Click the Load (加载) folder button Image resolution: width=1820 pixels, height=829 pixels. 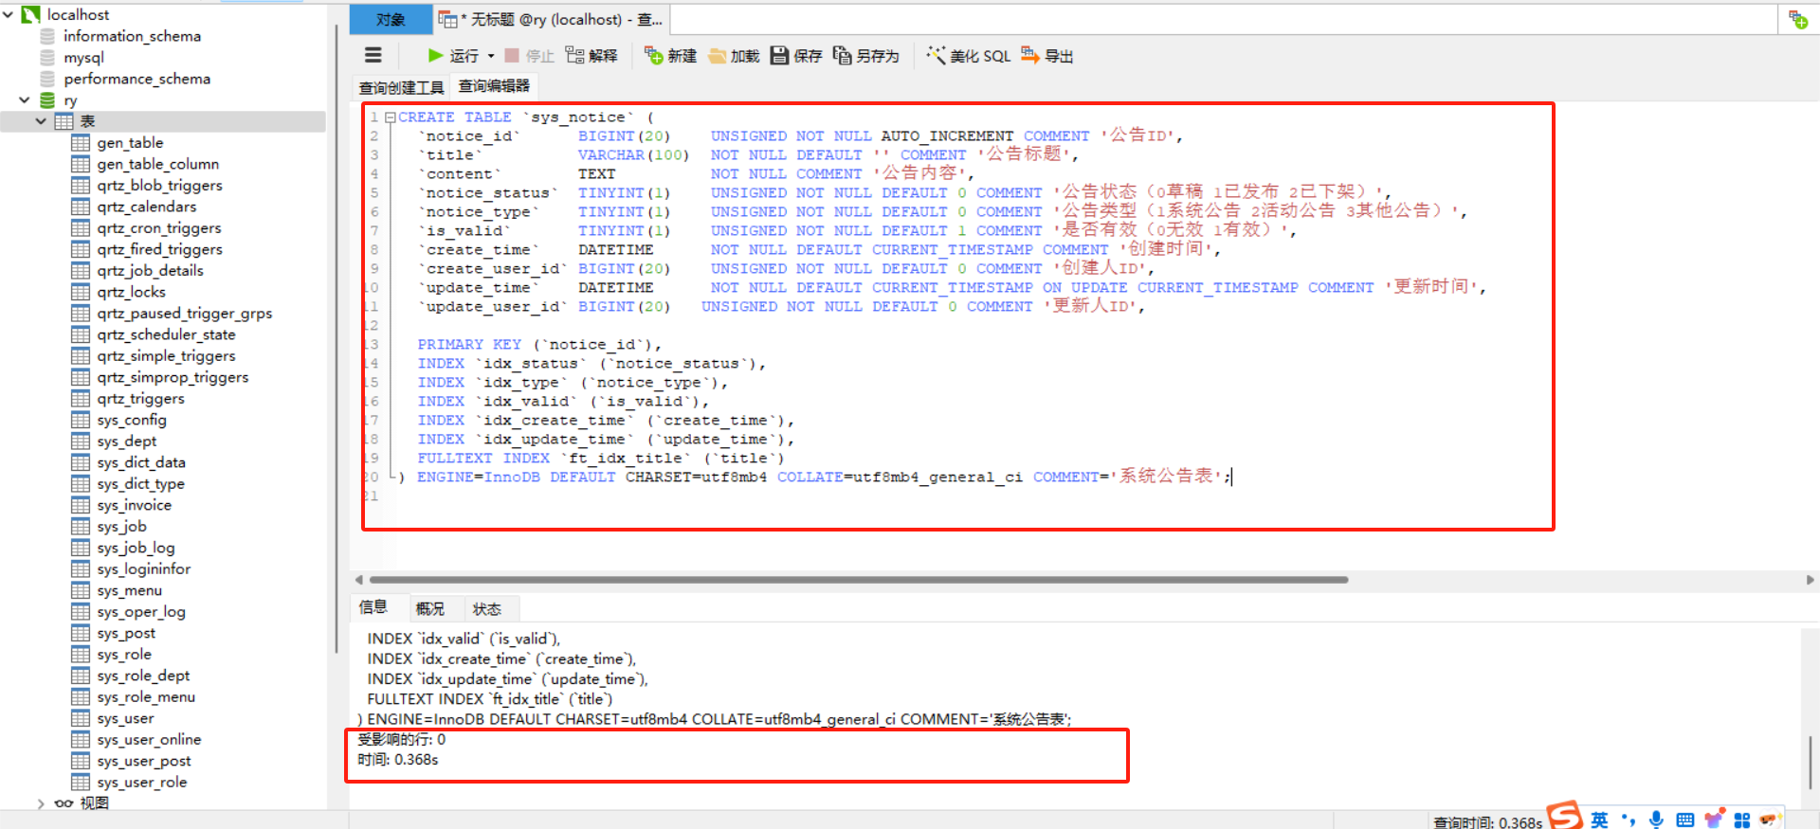734,56
